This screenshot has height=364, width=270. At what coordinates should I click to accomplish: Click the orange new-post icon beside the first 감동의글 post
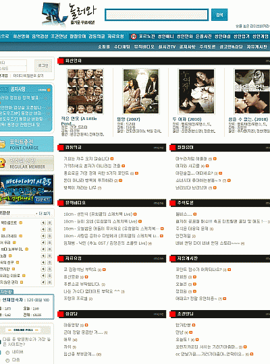pyautogui.click(x=112, y=159)
